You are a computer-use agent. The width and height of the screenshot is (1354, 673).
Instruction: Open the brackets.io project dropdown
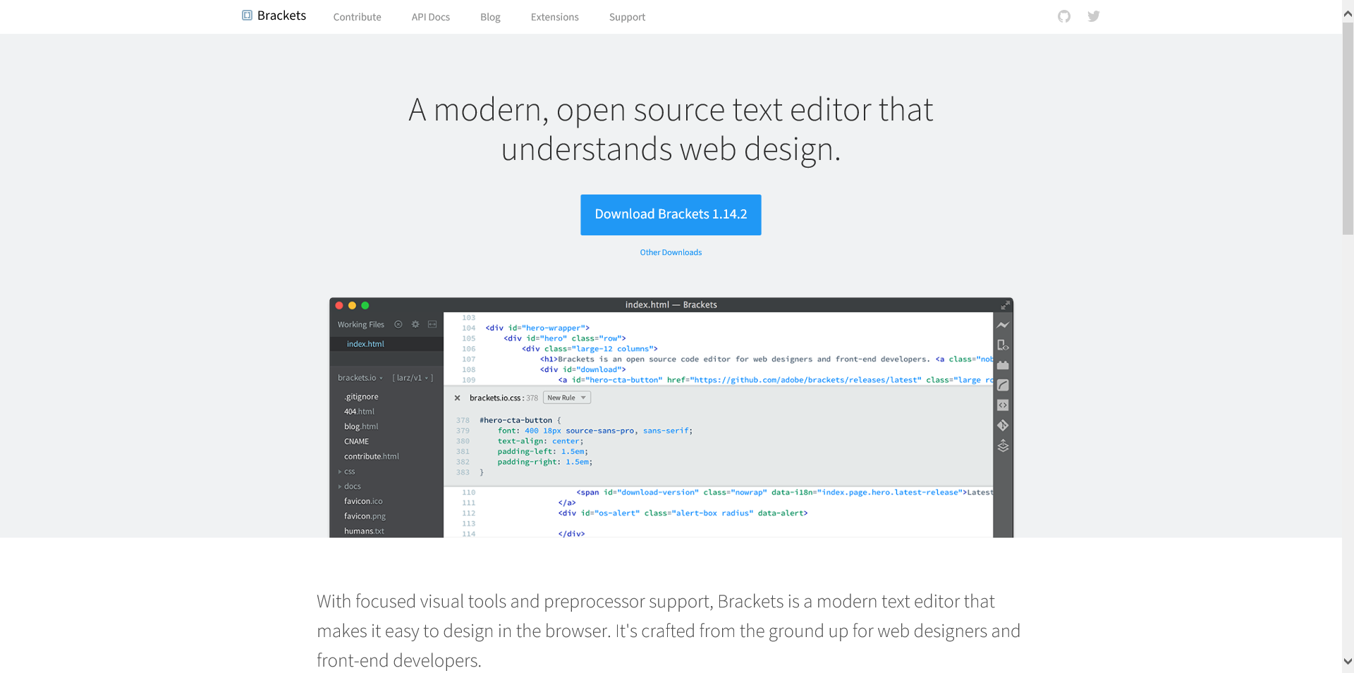tap(360, 378)
